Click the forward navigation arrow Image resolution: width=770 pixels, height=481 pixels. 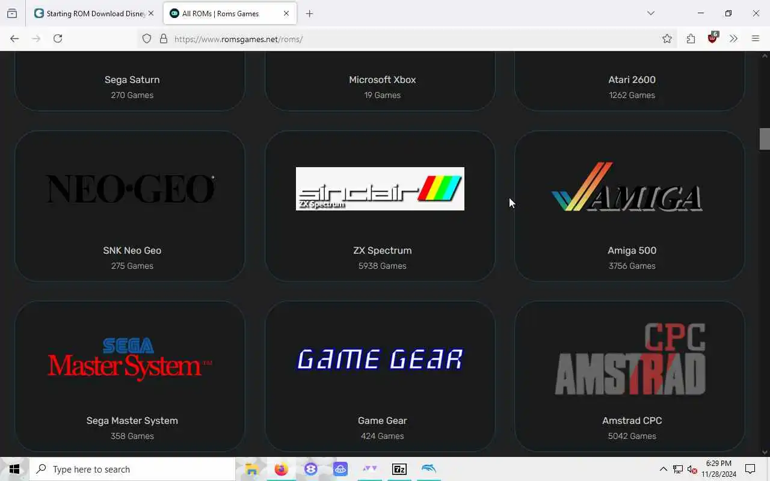[x=36, y=38]
